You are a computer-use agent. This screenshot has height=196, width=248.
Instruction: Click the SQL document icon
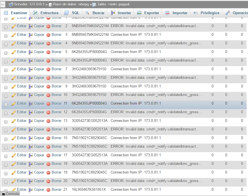tap(66, 13)
